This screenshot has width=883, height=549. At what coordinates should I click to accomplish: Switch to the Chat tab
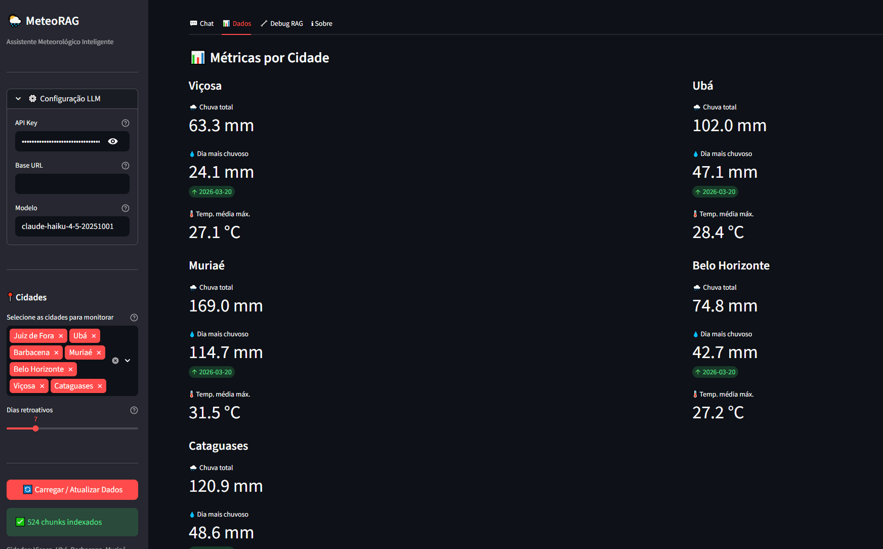[202, 23]
